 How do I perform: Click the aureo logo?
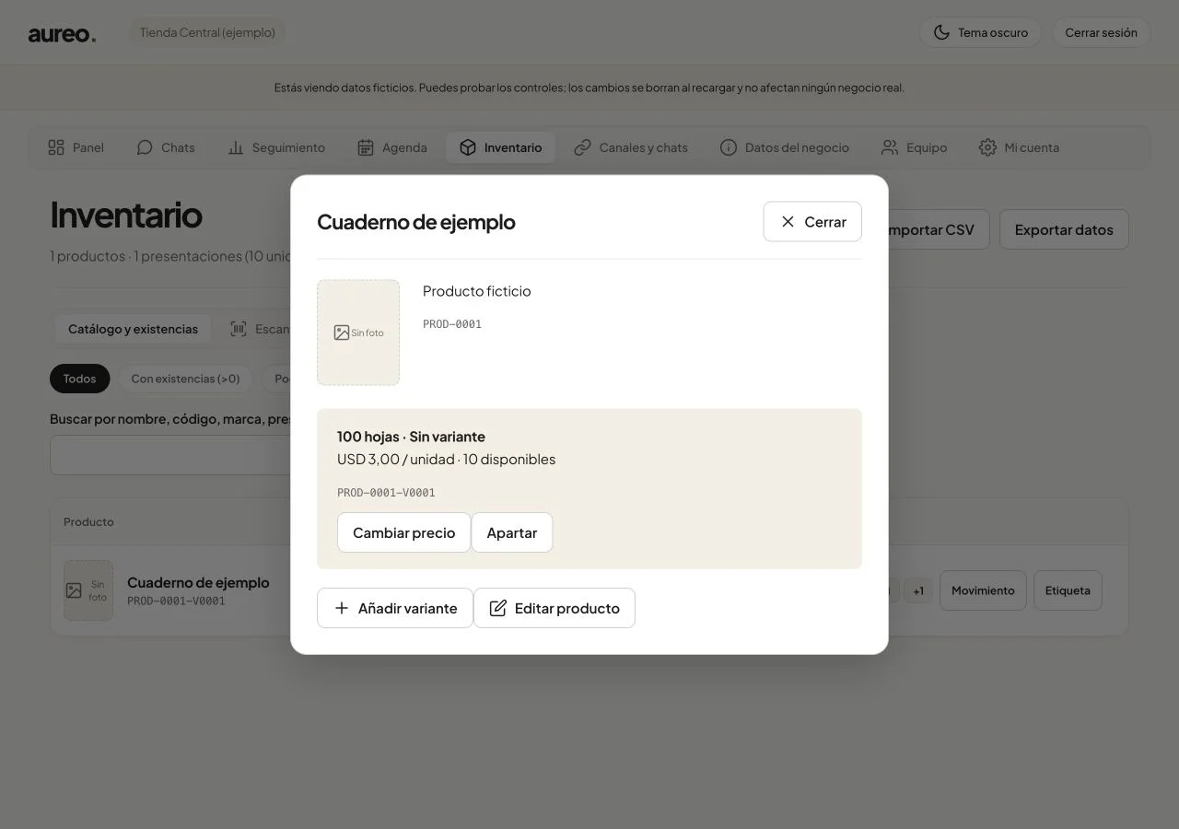pyautogui.click(x=62, y=34)
